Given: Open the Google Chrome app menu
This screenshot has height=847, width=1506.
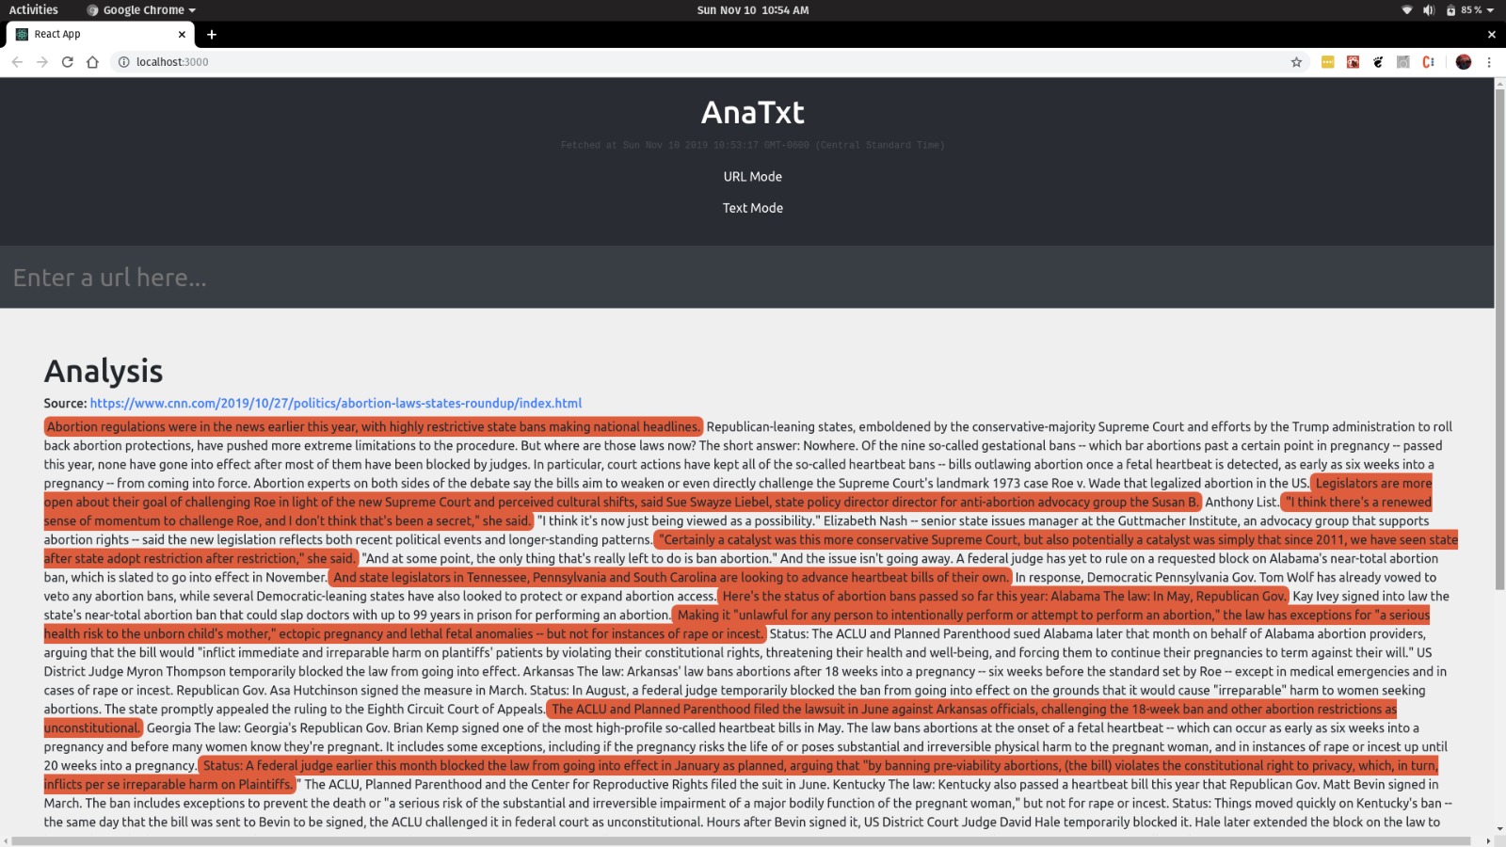Looking at the screenshot, I should tap(141, 10).
